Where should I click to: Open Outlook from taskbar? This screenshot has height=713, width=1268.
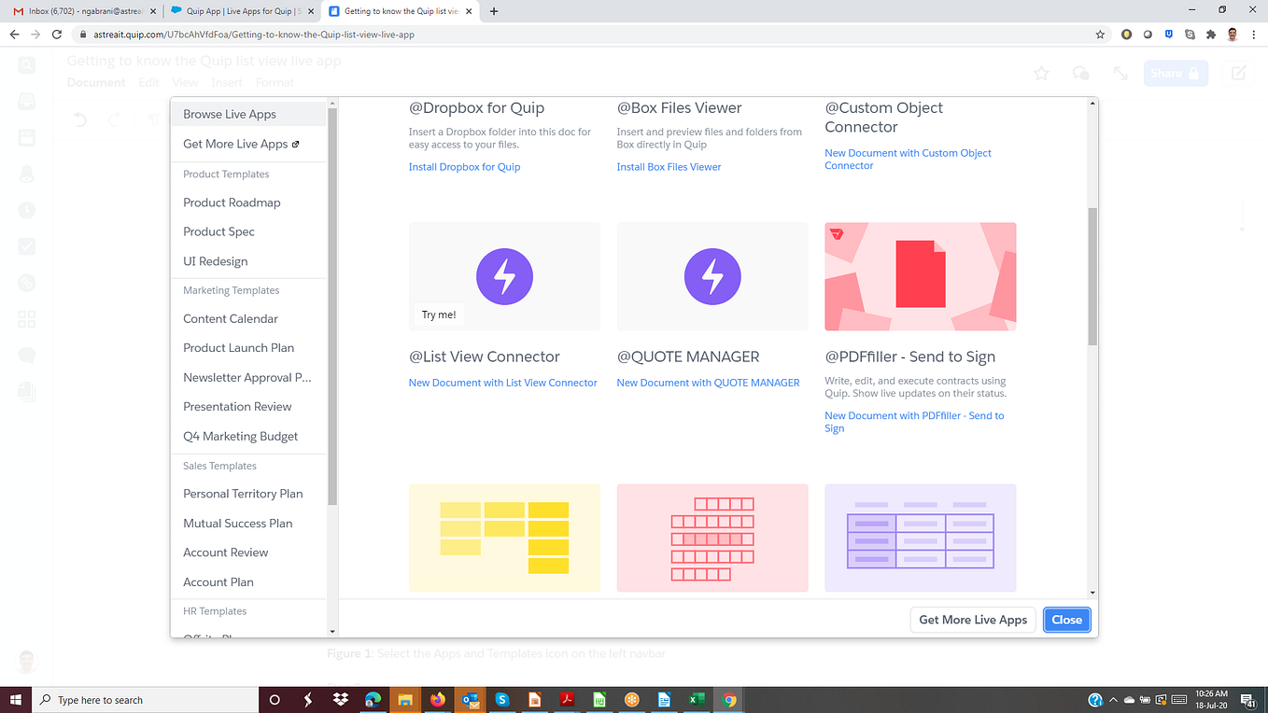pyautogui.click(x=470, y=700)
